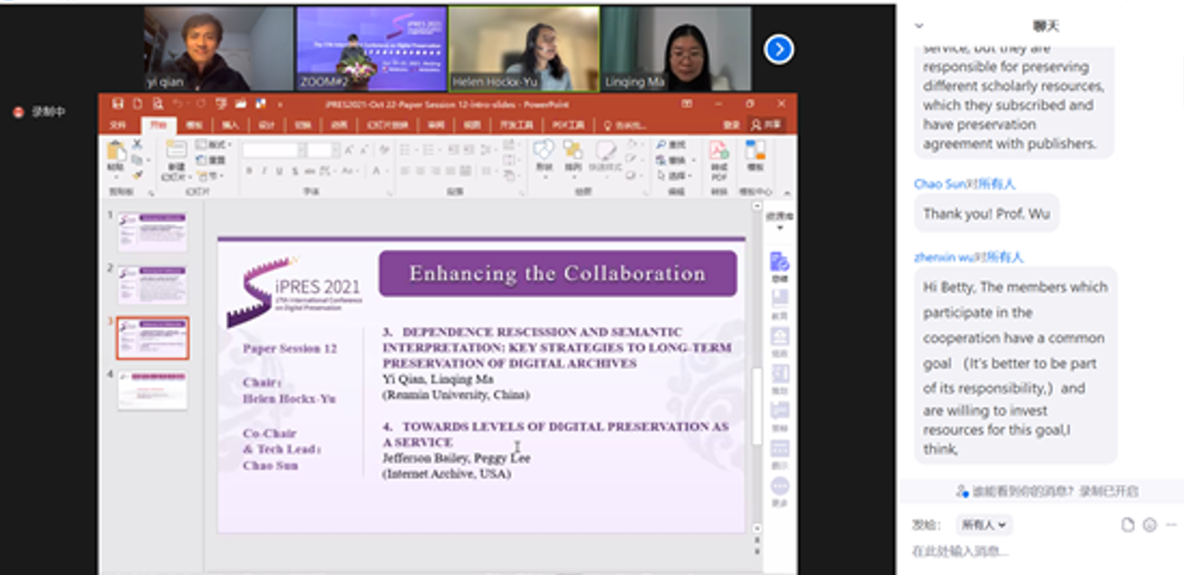Open the font name combo box

(274, 150)
